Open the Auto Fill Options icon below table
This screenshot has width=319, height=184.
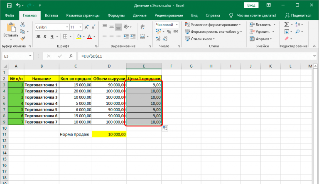[x=165, y=128]
